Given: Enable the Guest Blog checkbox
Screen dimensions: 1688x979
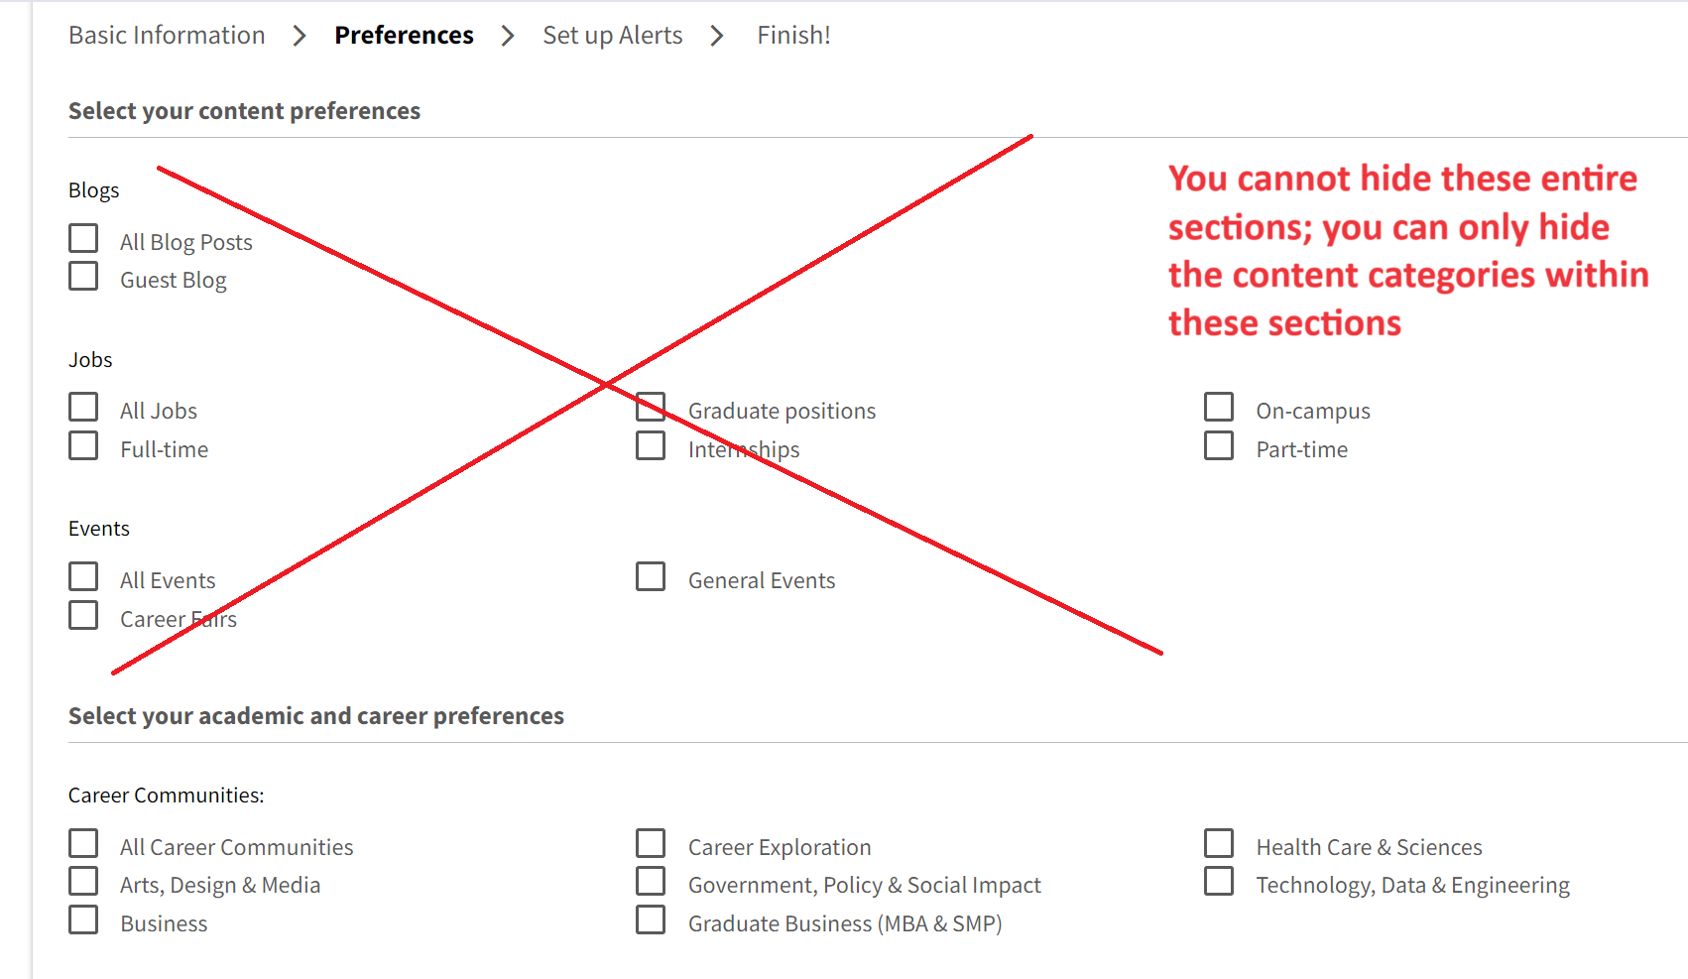Looking at the screenshot, I should point(83,277).
